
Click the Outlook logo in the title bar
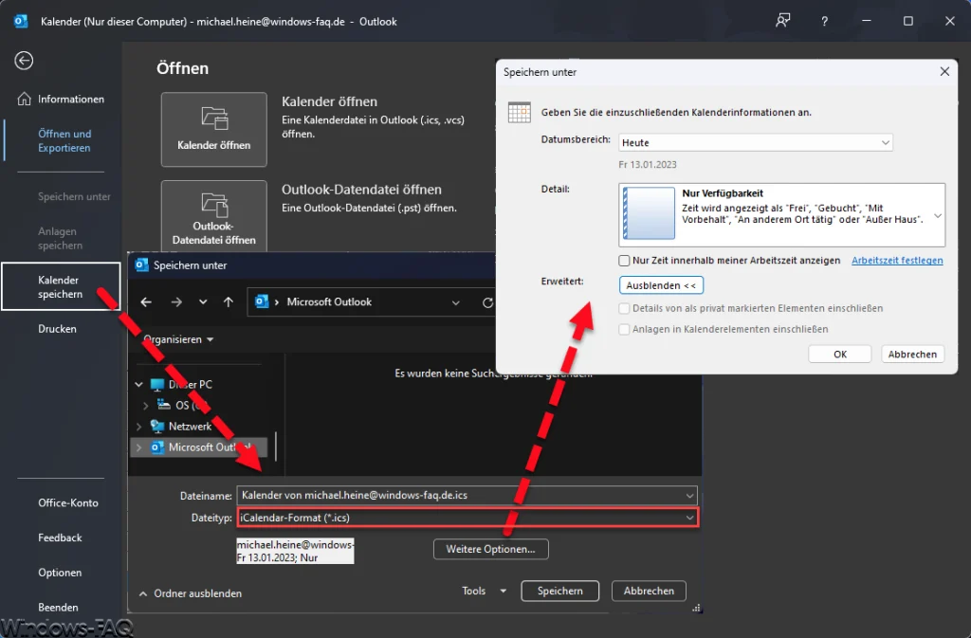[x=21, y=21]
